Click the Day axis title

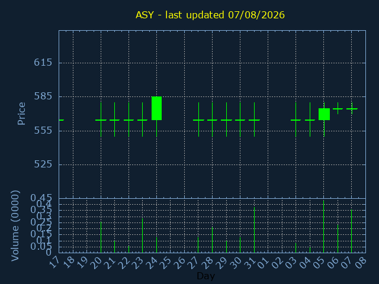tap(206, 276)
